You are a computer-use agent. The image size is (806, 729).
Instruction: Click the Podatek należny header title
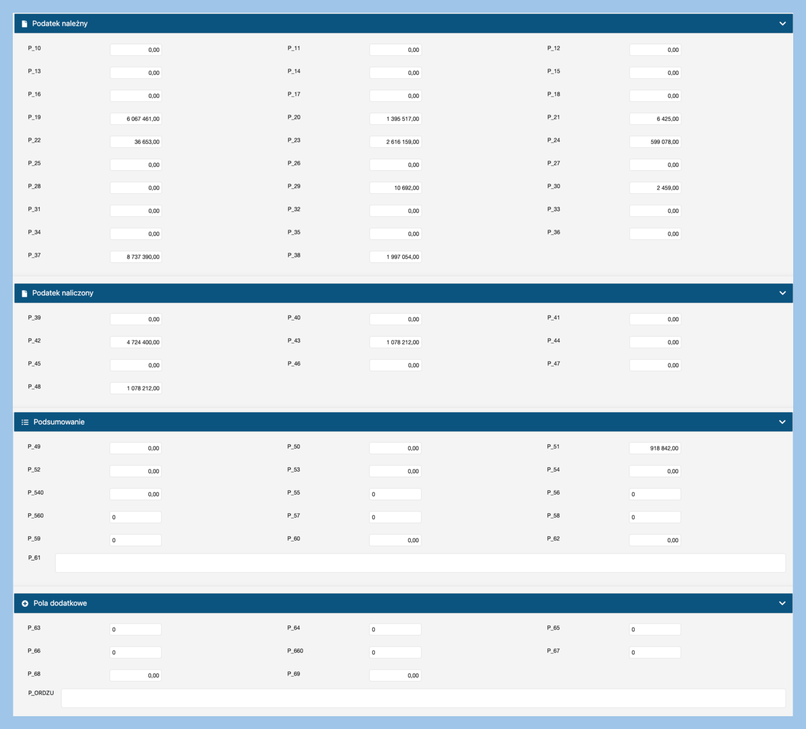click(59, 24)
